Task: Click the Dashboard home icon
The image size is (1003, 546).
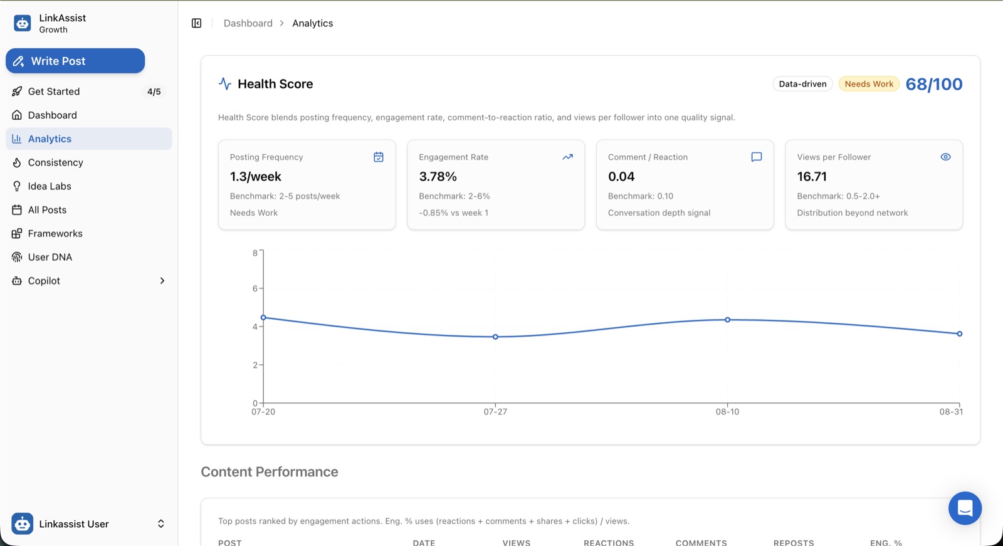Action: (17, 115)
